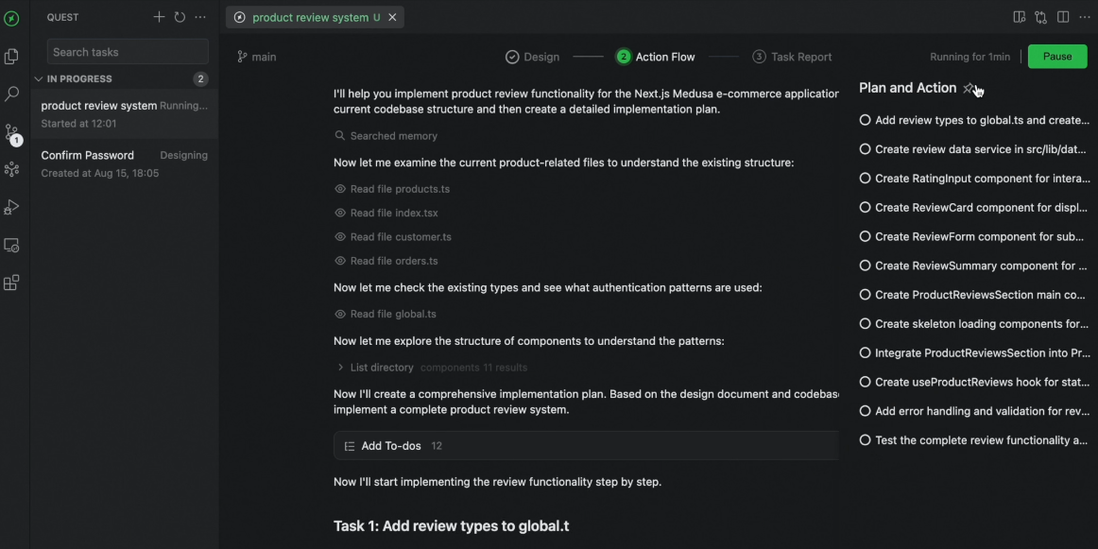
Task: Open the Explorer files icon in sidebar
Action: coord(11,57)
